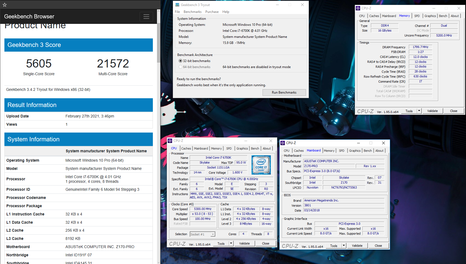Click BIOS Version 3801 field
The image size is (466, 264).
(x=344, y=205)
